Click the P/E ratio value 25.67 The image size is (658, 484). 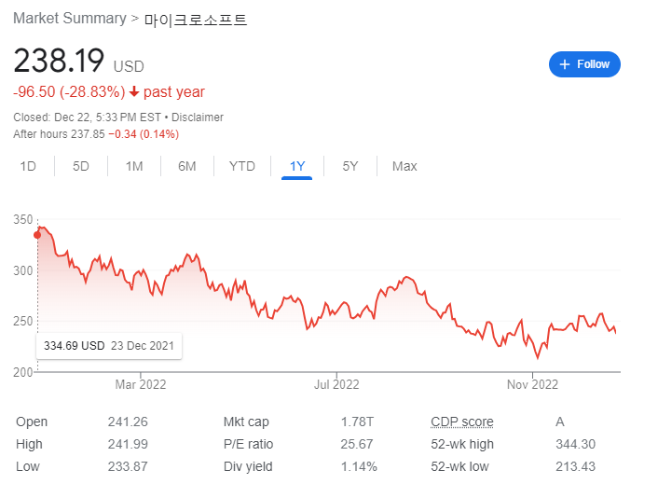(x=357, y=444)
